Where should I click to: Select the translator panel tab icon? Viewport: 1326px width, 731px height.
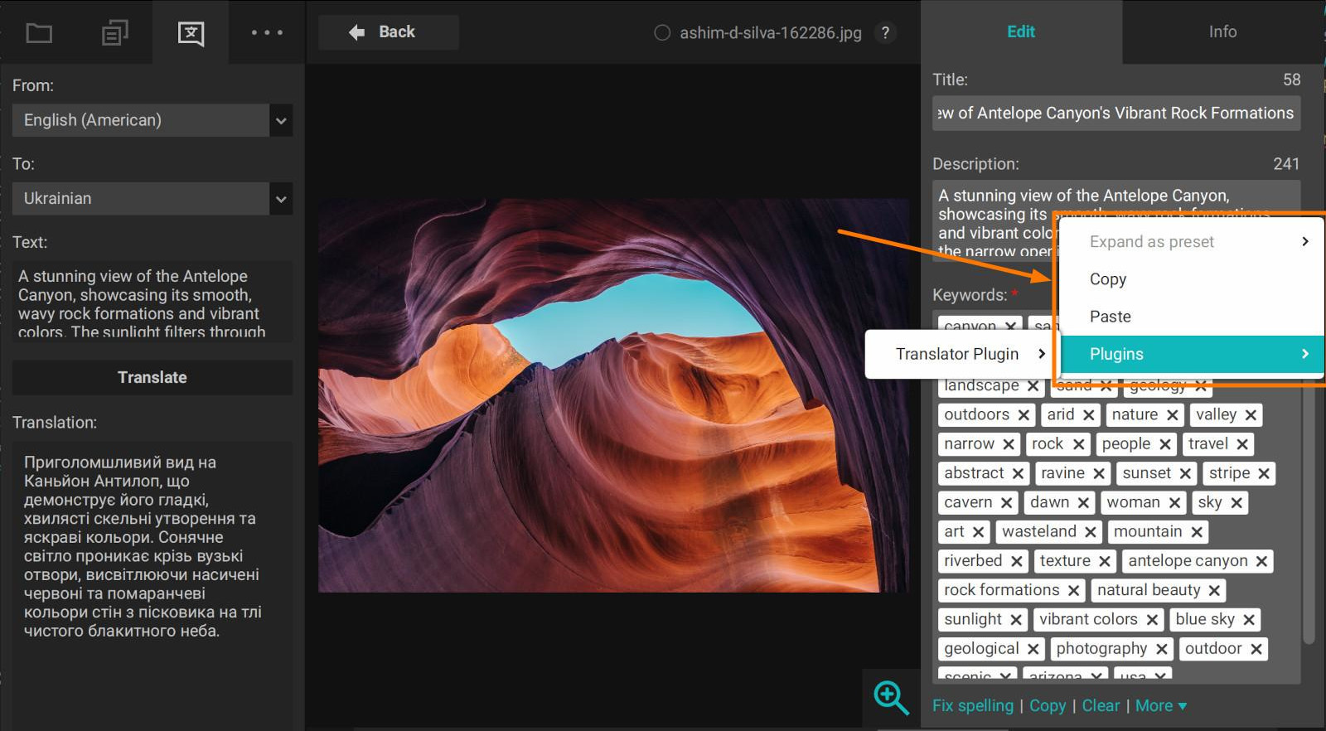tap(191, 33)
